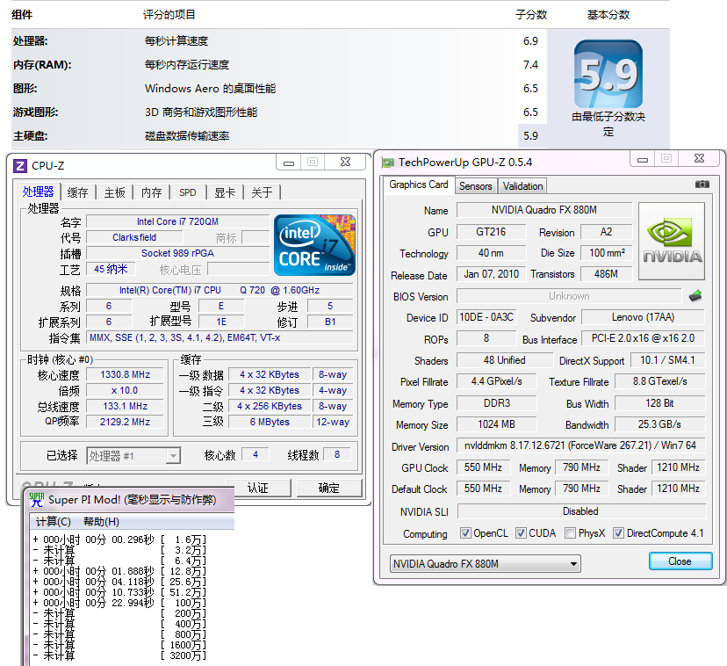Click the Intel Core i7 720QM name field
This screenshot has height=666, width=727.
pyautogui.click(x=177, y=221)
